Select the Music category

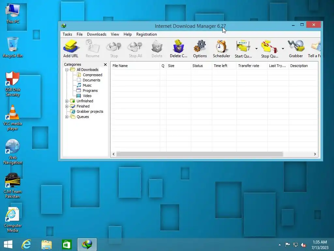tap(87, 85)
